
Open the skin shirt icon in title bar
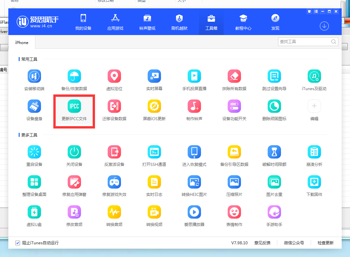309,11
